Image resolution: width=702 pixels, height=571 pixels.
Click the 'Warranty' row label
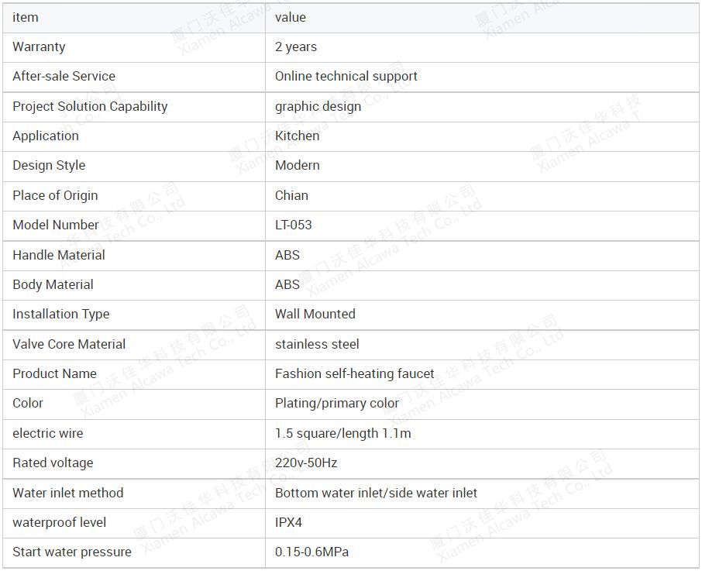tap(39, 47)
